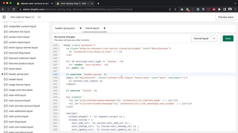Collapse code fold arrow at line 260

coord(59,113)
